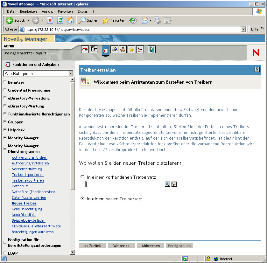Open the Object History icon beside the field
The image size is (267, 263).
174,184
